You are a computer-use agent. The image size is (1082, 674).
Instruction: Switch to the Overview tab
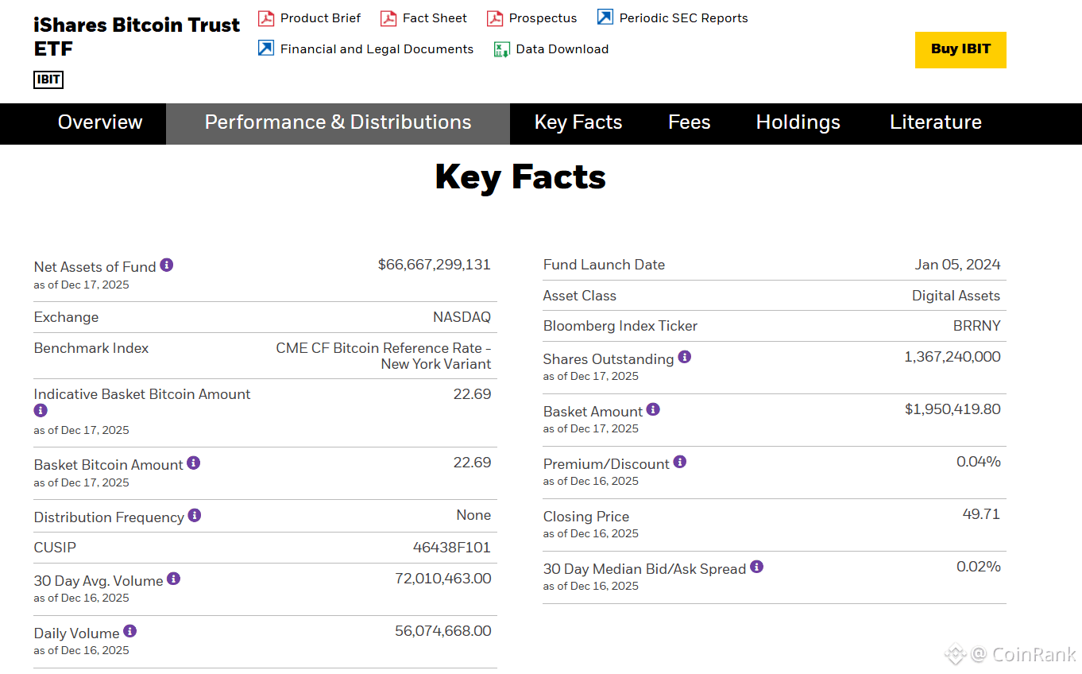coord(100,122)
